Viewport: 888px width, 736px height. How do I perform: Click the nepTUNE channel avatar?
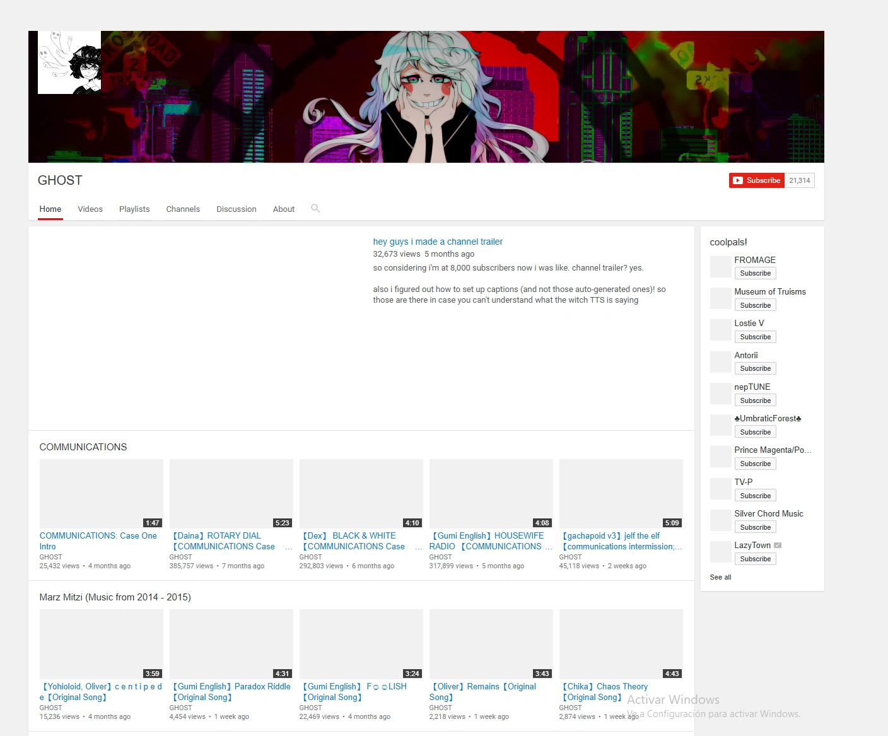click(720, 394)
